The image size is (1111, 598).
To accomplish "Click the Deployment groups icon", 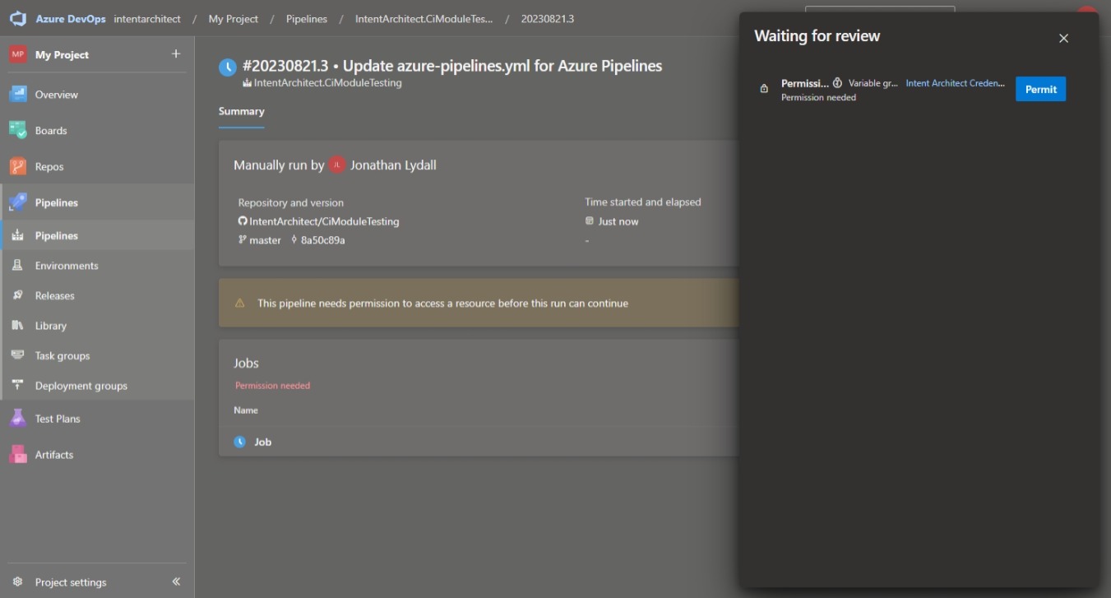I will (x=17, y=386).
